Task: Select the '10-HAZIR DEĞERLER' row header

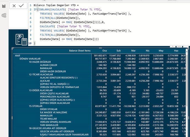Action: [40, 62]
